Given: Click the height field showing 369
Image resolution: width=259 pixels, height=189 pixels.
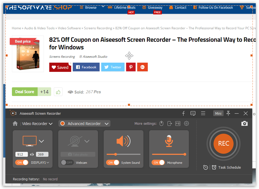Looking at the screenshot, I should coord(42,154).
